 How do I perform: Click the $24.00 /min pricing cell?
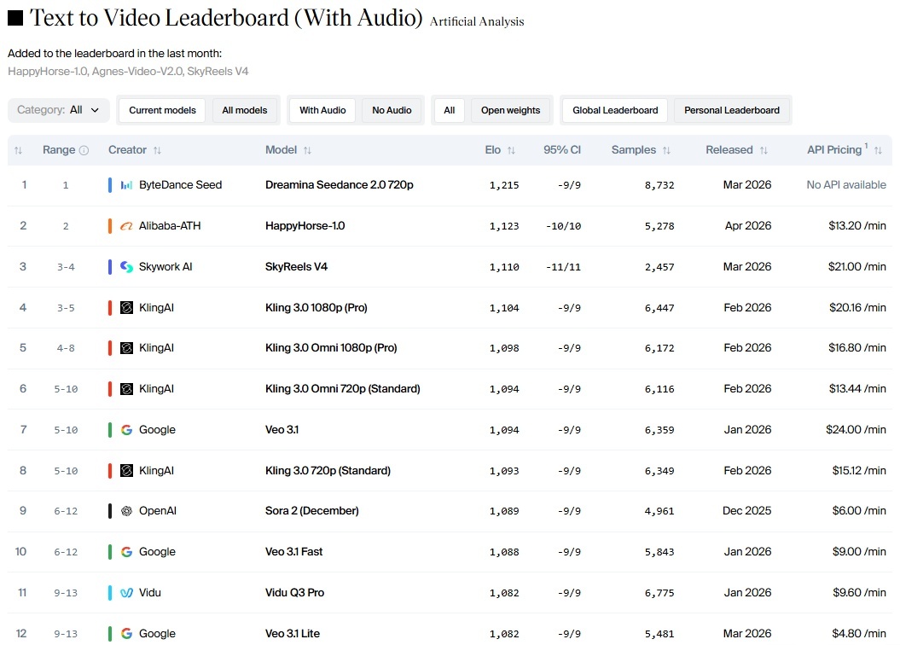point(856,429)
